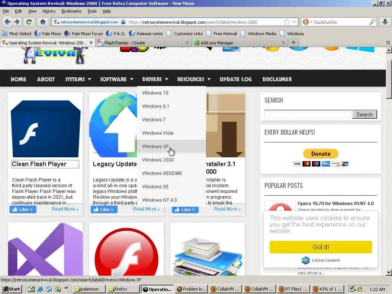392x294 pixels.
Task: Open the Edit menu
Action: pos(18,11)
